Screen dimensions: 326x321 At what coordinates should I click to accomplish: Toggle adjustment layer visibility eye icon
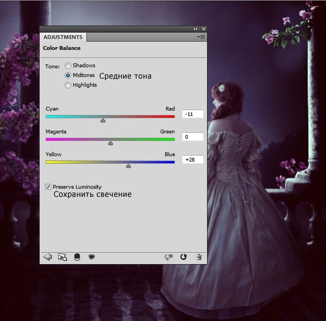click(x=92, y=257)
